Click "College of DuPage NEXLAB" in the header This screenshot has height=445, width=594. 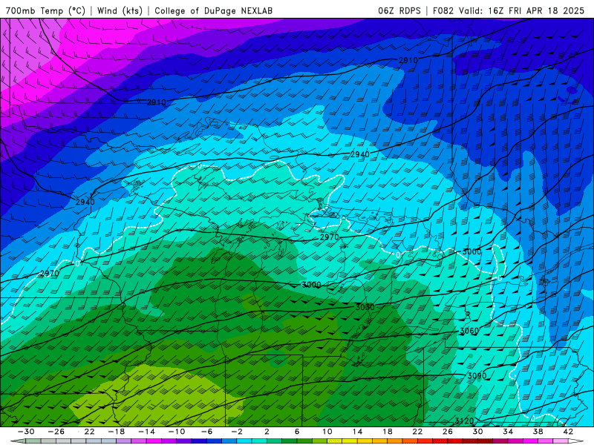pos(213,10)
